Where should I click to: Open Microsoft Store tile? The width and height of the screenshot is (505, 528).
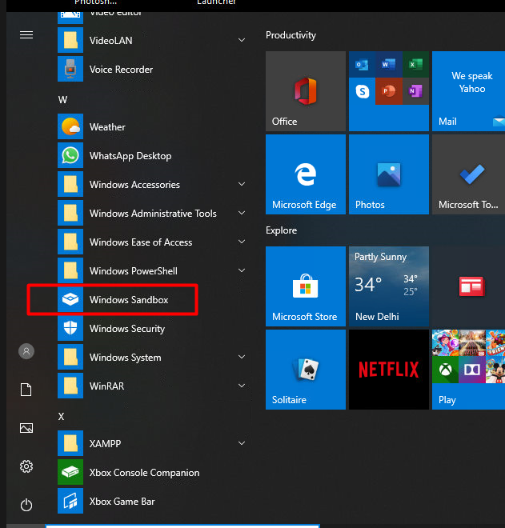[306, 286]
